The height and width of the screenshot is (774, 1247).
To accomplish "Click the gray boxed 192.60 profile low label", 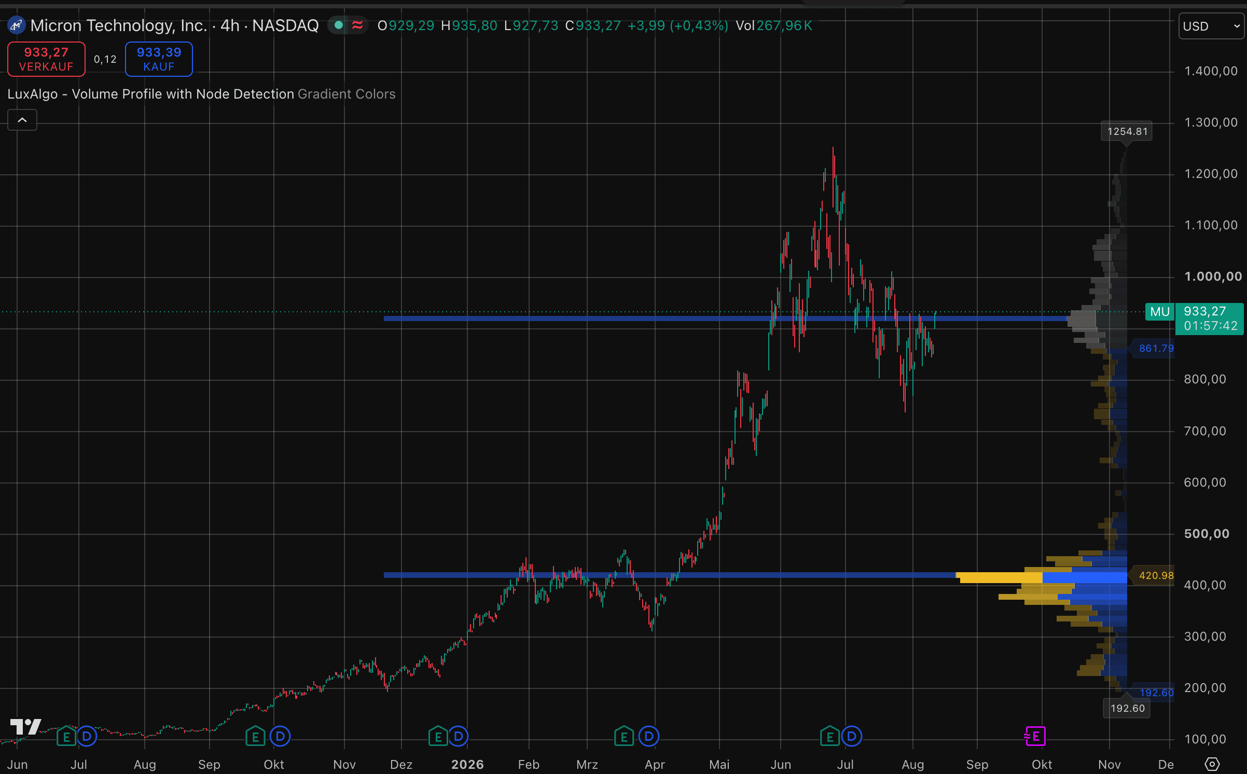I will 1127,708.
